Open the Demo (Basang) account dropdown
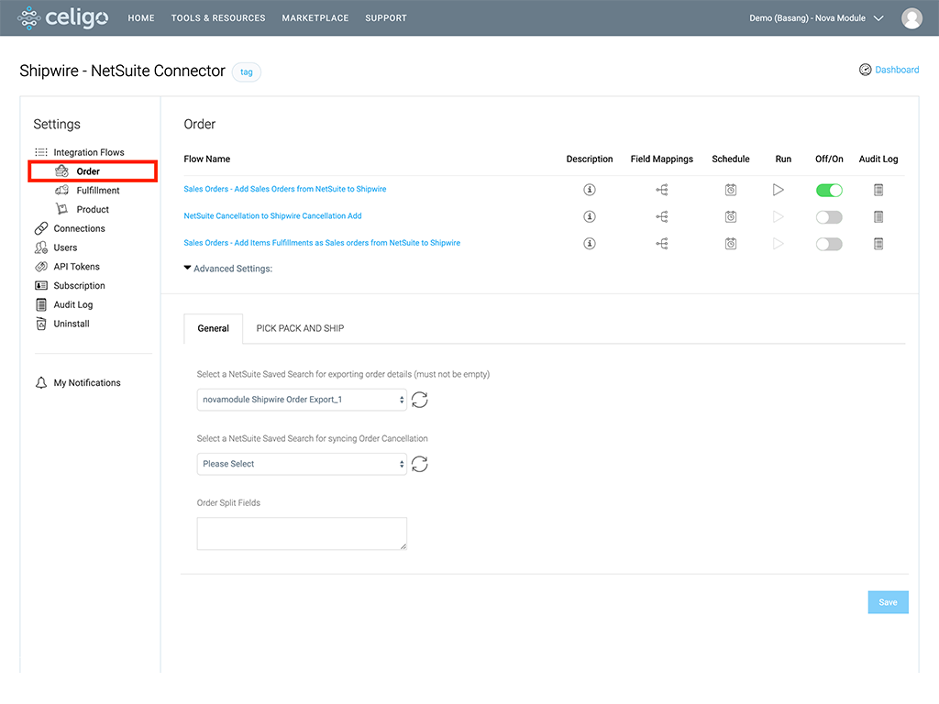The image size is (939, 704). click(816, 18)
